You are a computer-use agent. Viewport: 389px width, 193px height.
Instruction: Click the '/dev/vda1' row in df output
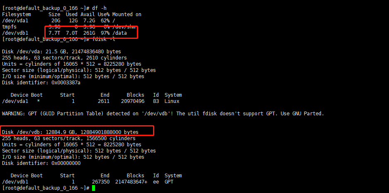tap(58, 21)
